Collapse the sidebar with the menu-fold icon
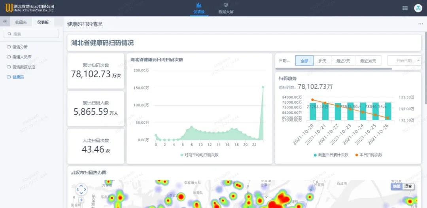 [5, 22]
